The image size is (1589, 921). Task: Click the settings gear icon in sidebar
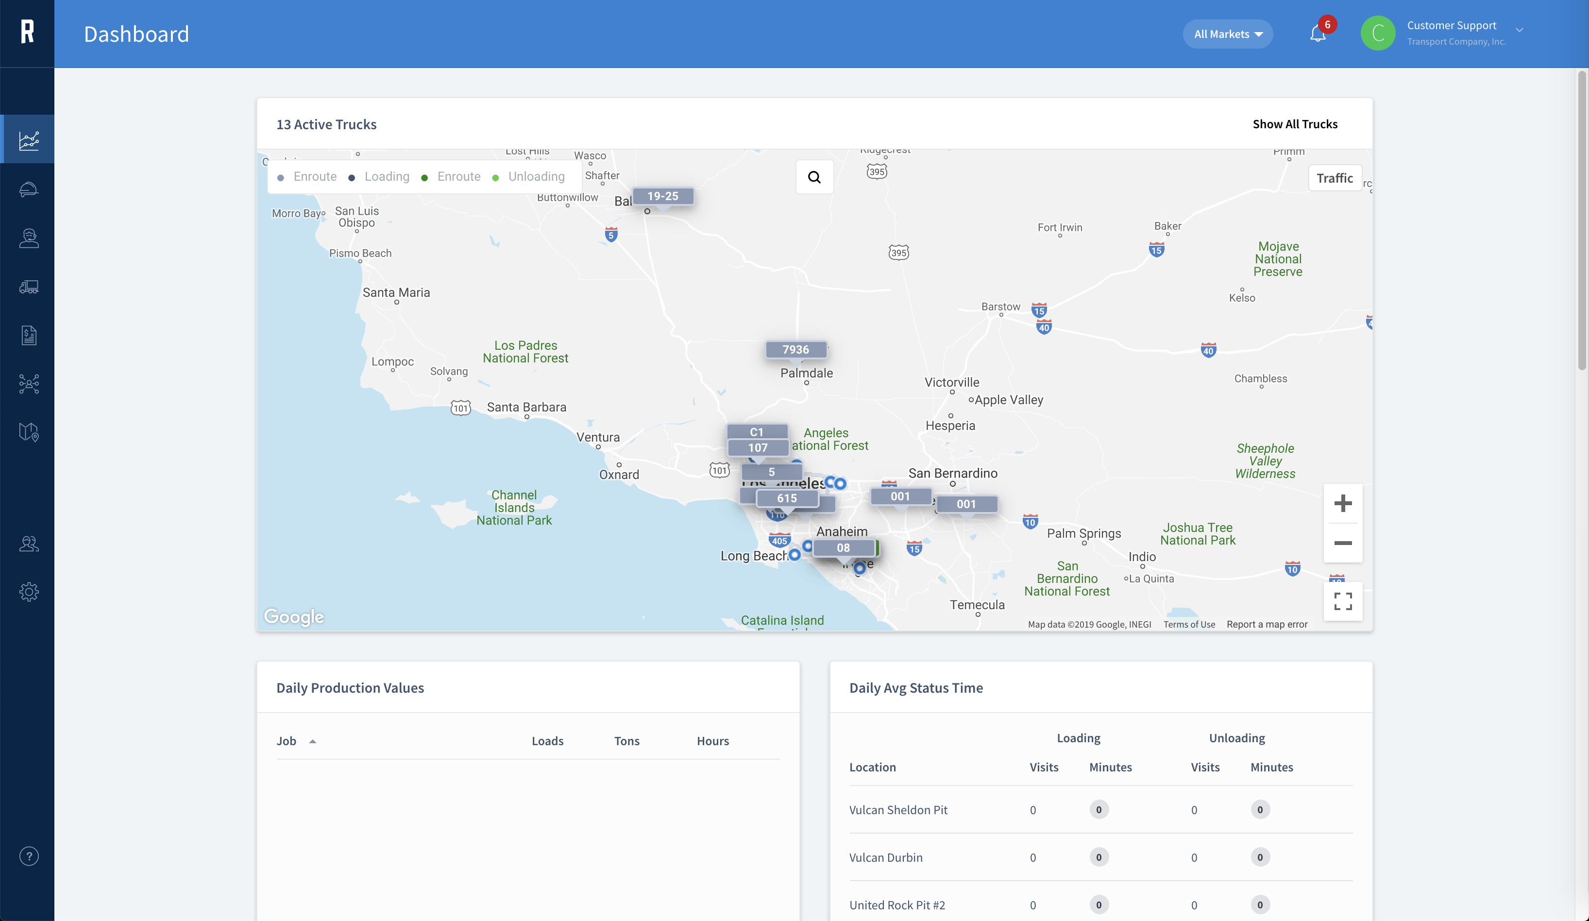30,592
